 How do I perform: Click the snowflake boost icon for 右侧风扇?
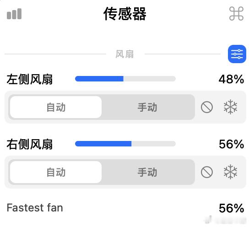coord(230,172)
